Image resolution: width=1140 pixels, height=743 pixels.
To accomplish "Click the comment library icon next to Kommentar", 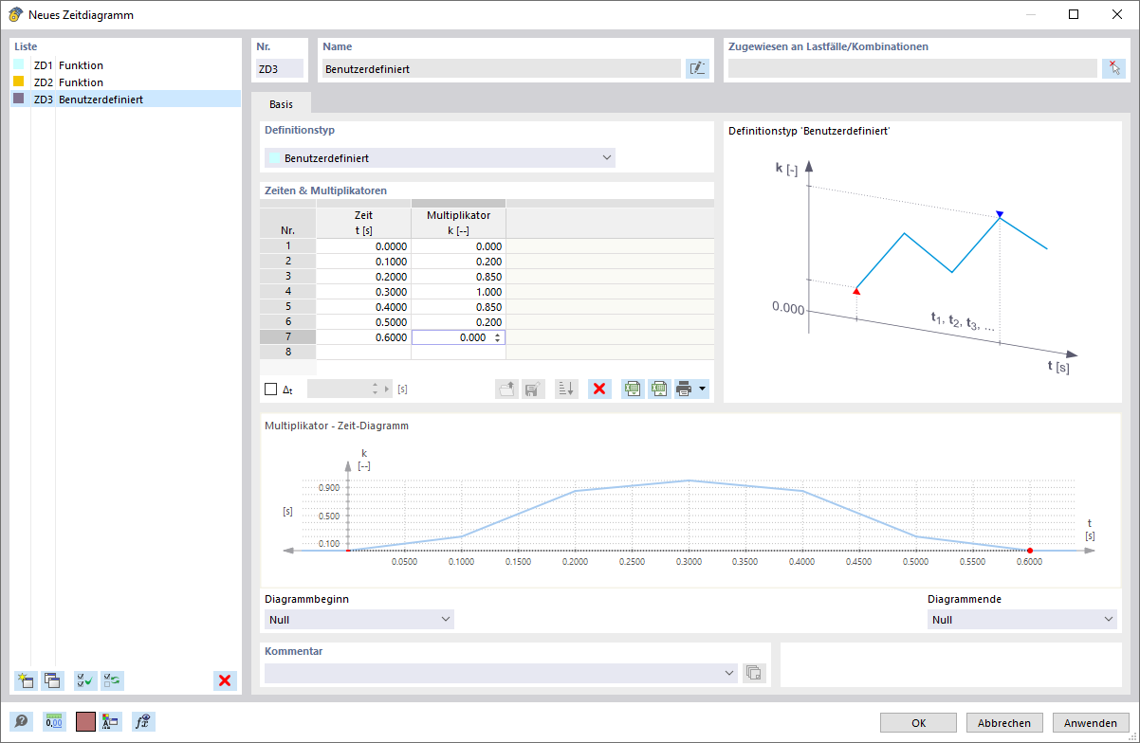I will click(754, 673).
